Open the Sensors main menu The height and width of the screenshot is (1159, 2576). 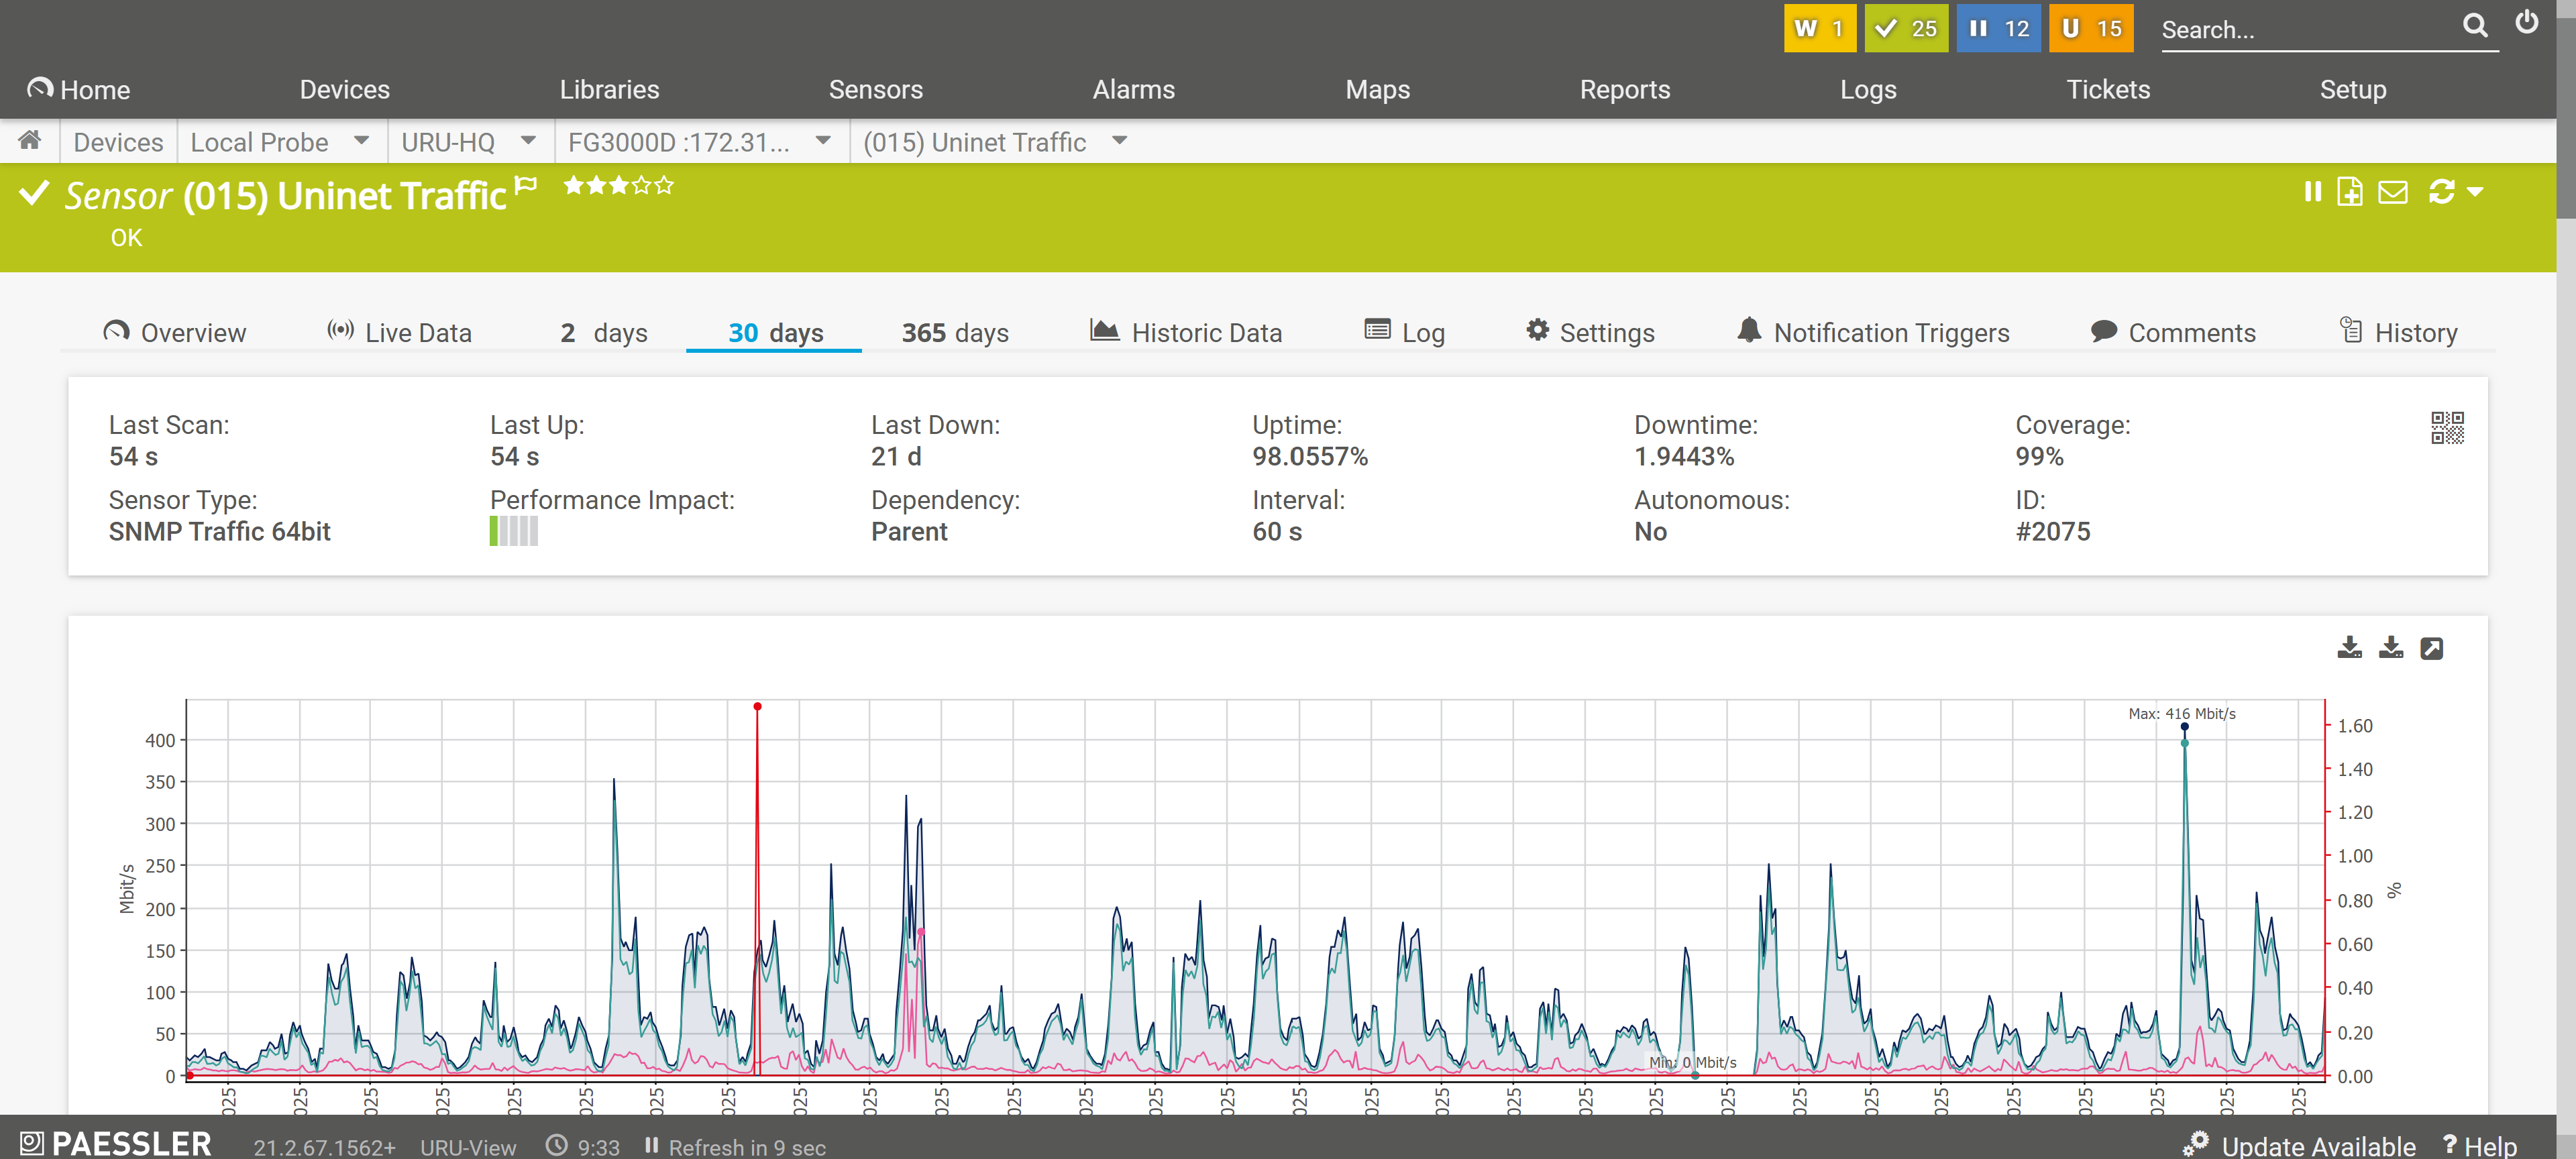[x=875, y=89]
